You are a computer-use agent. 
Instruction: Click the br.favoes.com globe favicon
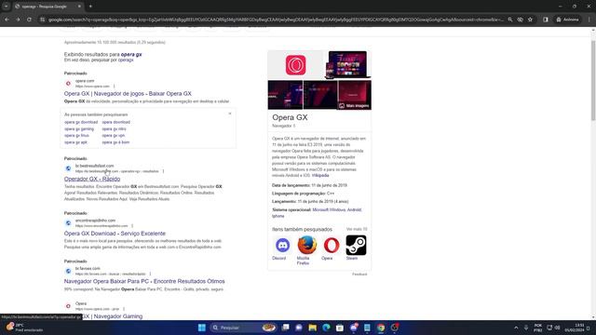click(x=68, y=271)
